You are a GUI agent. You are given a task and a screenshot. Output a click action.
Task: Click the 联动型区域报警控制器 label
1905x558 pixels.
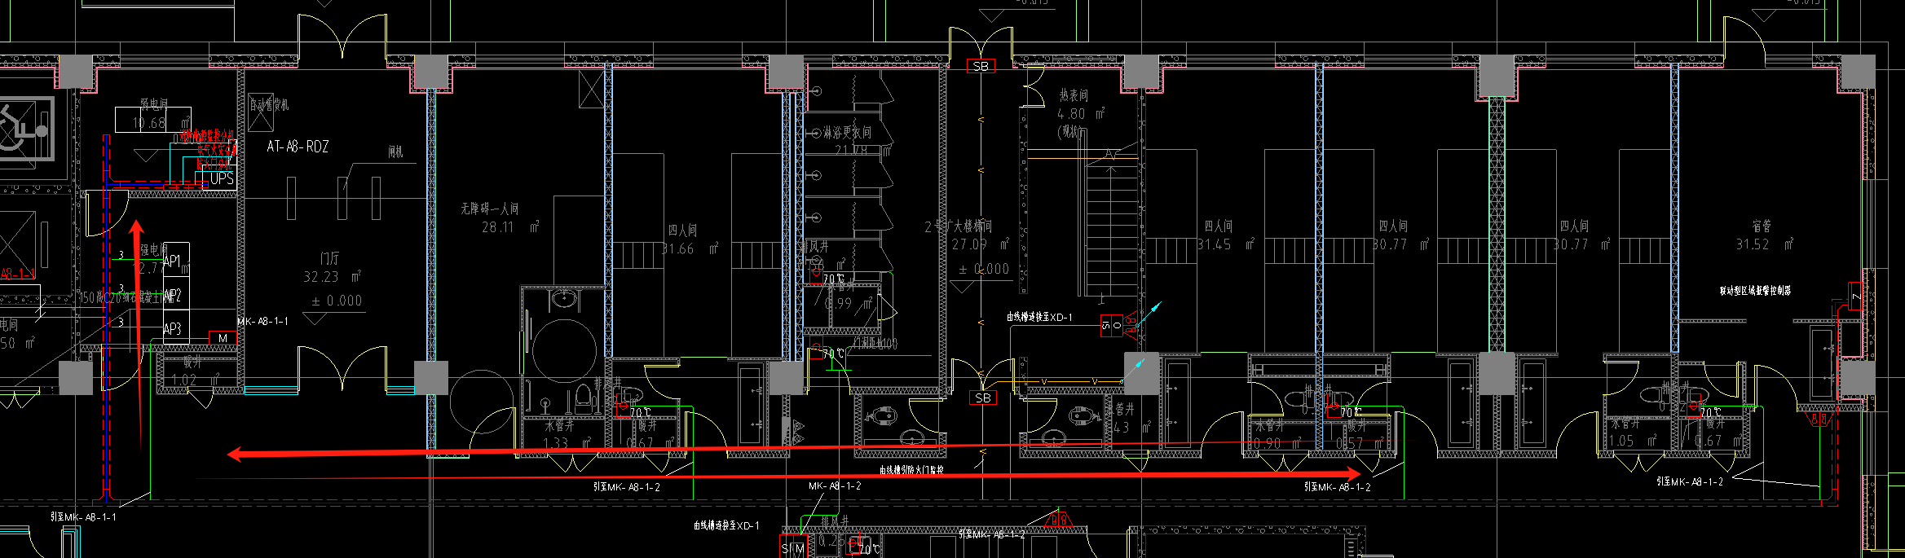point(1755,291)
